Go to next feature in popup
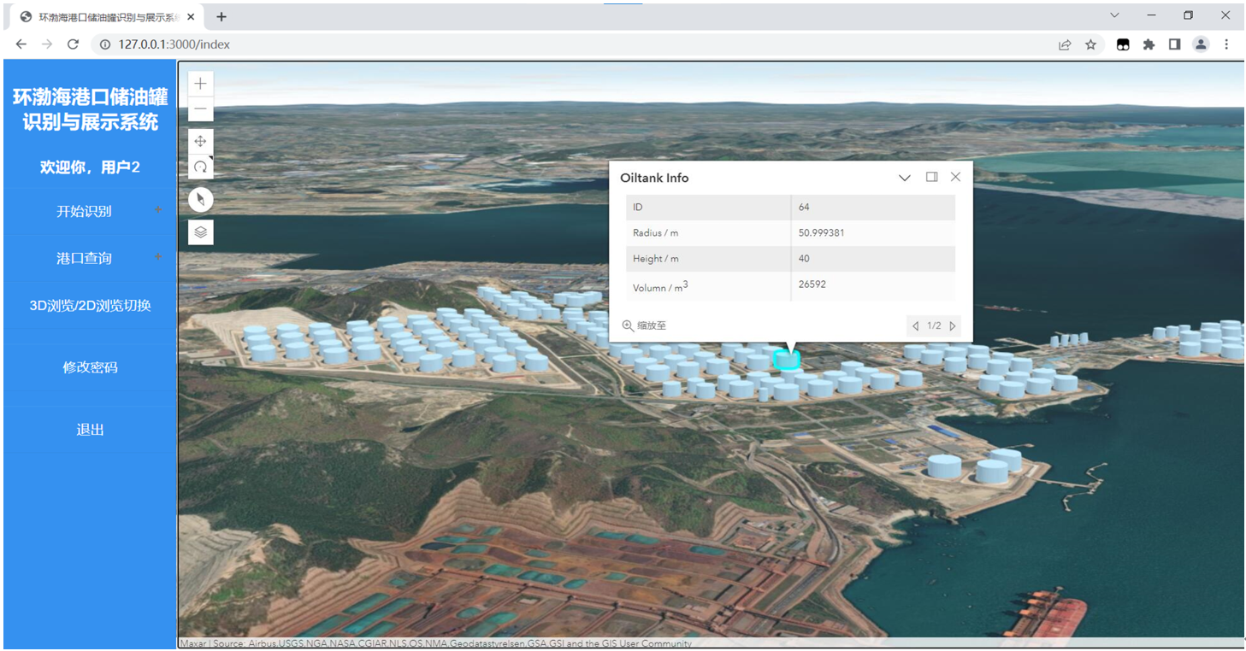 tap(953, 325)
